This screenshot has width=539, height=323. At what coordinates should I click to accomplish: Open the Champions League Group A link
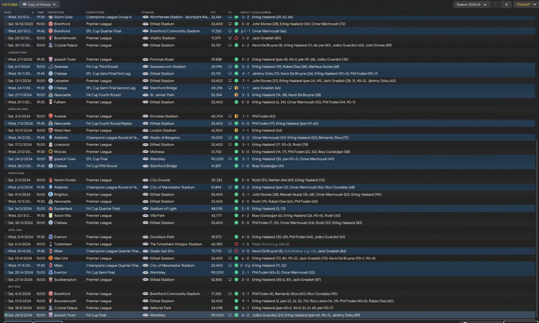point(109,17)
